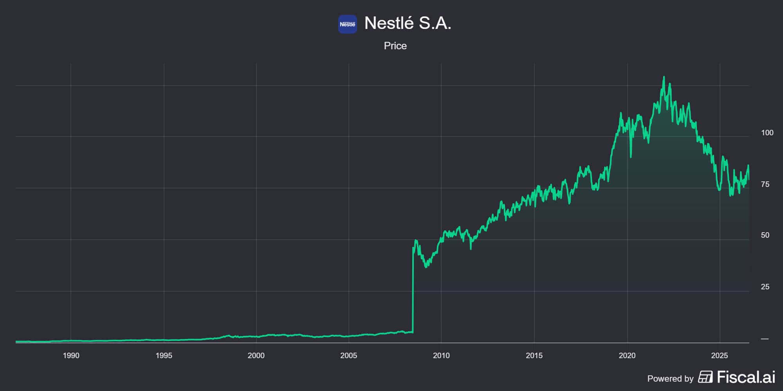
Task: Click the Nestlé logo icon
Action: pos(347,24)
